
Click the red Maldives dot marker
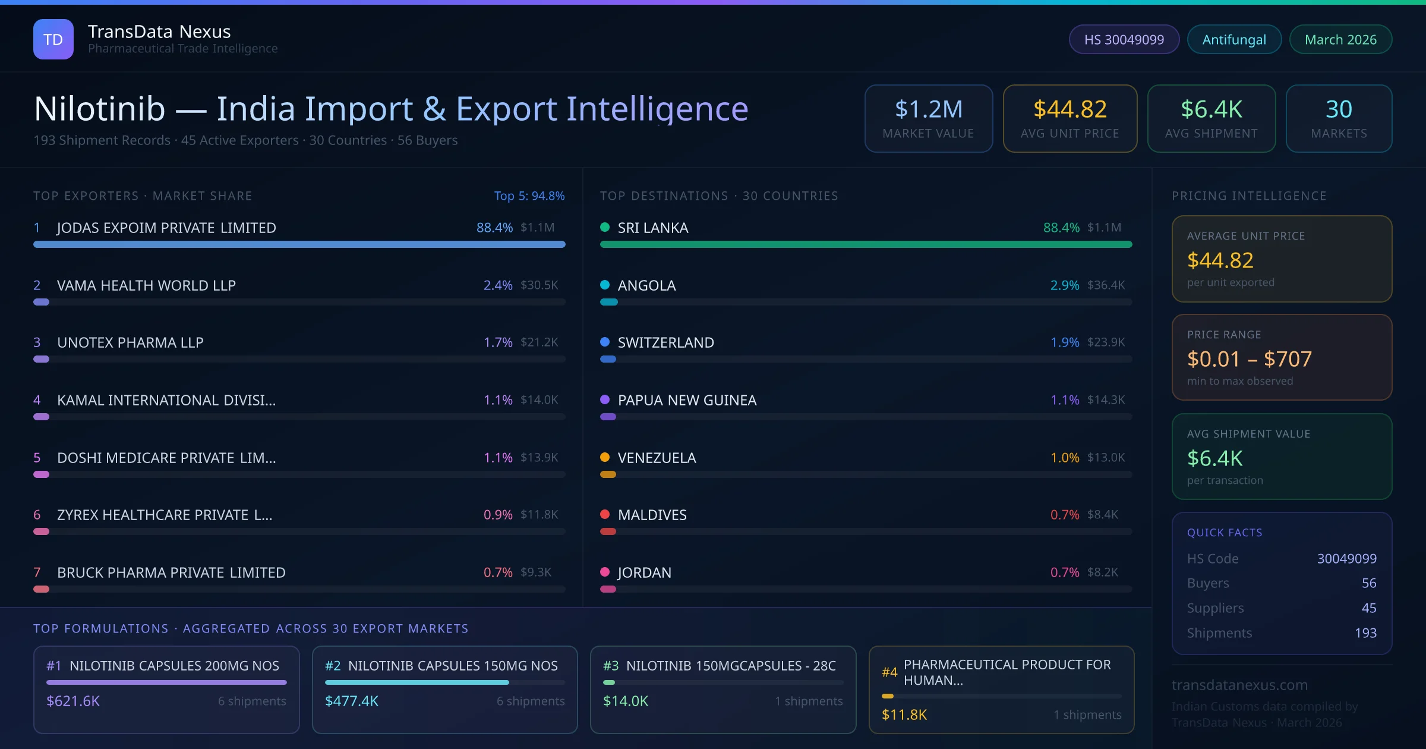coord(605,514)
